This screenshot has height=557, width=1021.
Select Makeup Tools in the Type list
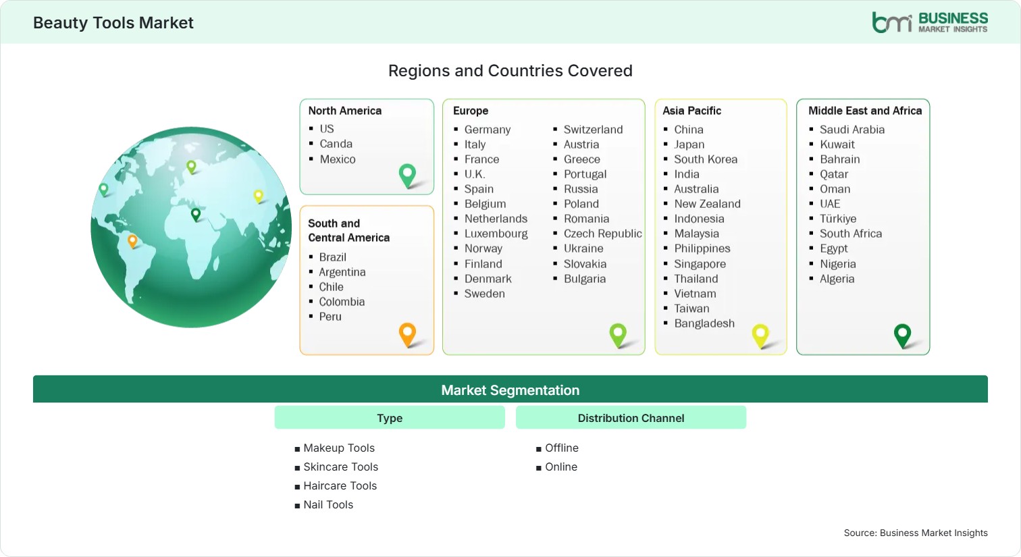coord(339,448)
